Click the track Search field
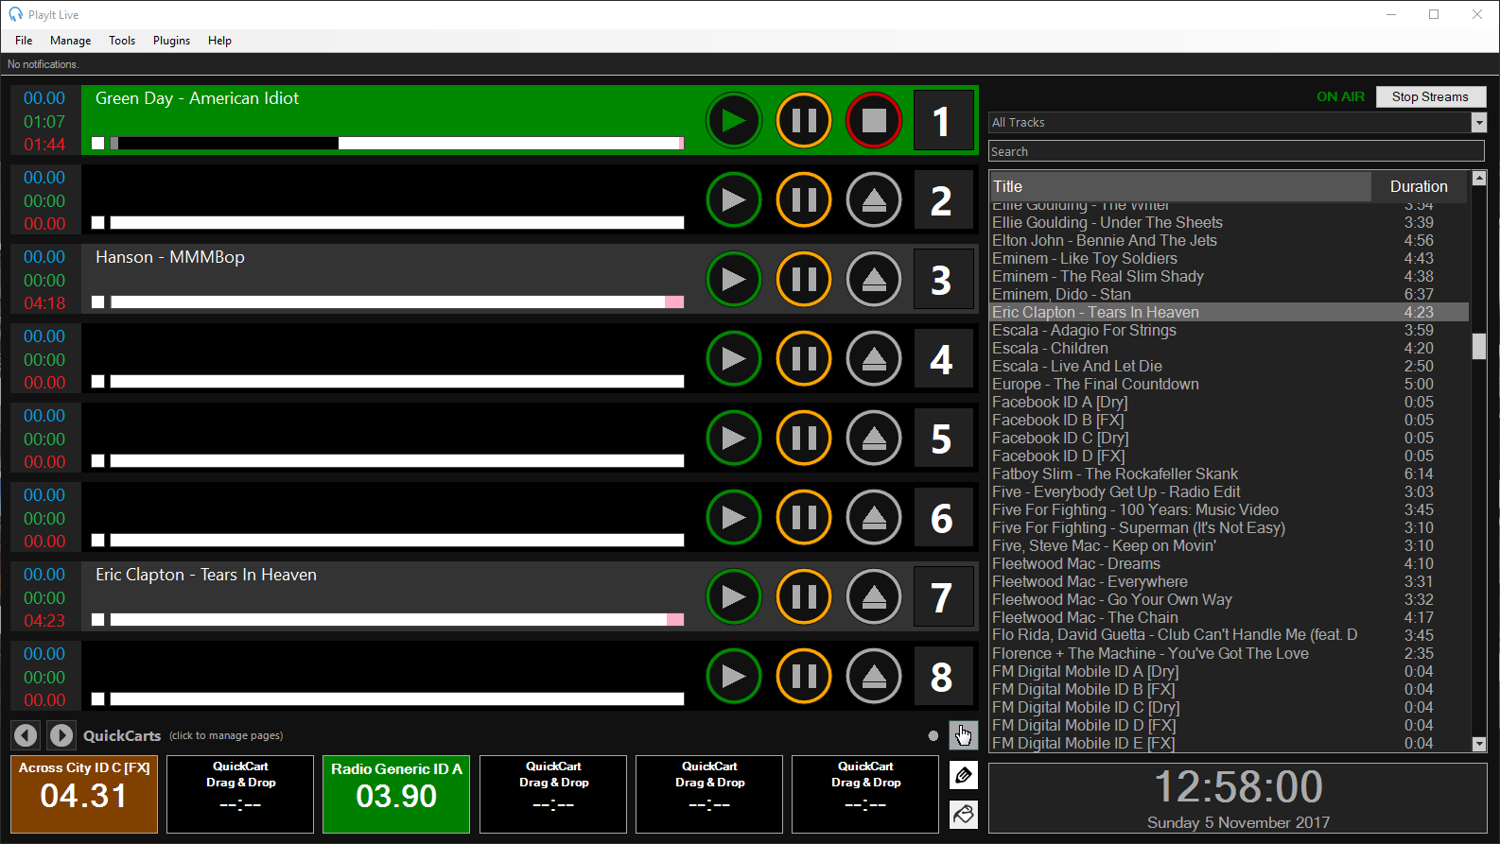Image resolution: width=1500 pixels, height=844 pixels. coord(1236,151)
